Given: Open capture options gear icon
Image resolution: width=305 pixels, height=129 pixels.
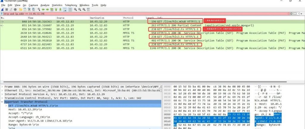Looking at the screenshot, I should [15, 9].
